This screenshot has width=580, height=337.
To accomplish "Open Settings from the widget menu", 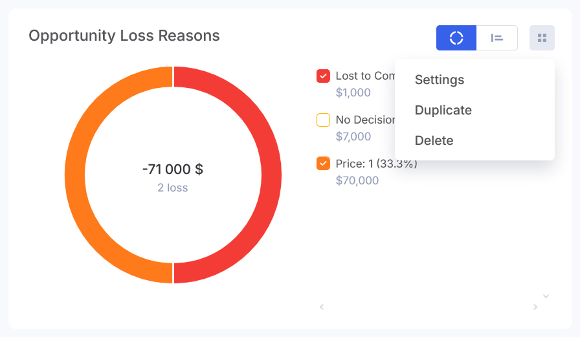I will [x=440, y=80].
